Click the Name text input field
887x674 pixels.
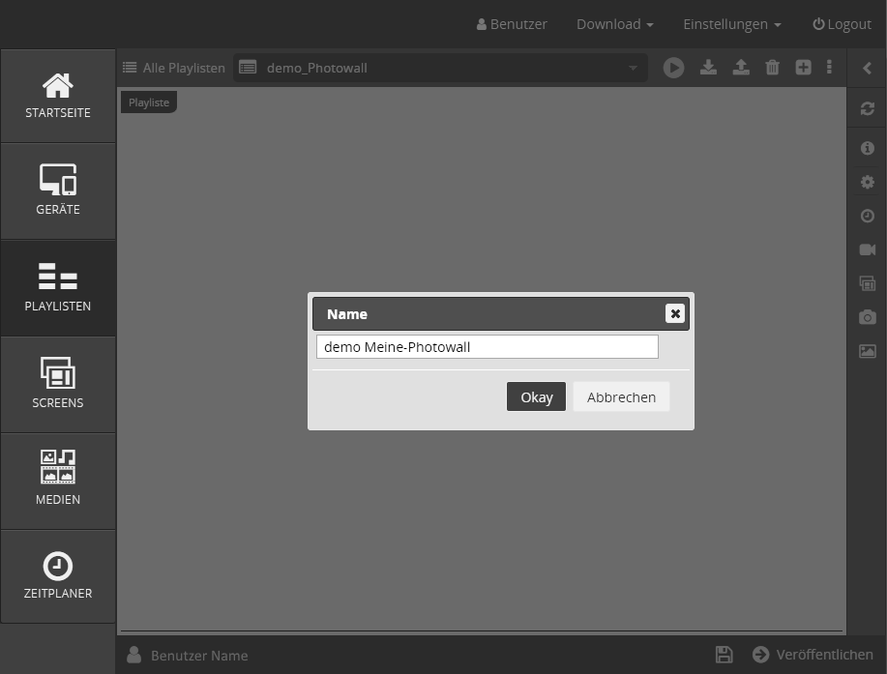(487, 347)
